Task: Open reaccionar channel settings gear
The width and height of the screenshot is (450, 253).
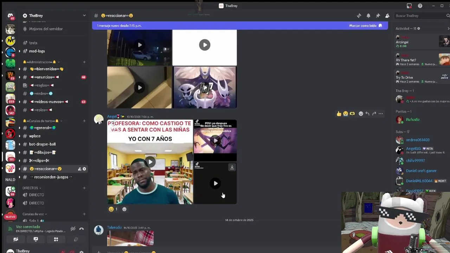Action: click(x=84, y=169)
